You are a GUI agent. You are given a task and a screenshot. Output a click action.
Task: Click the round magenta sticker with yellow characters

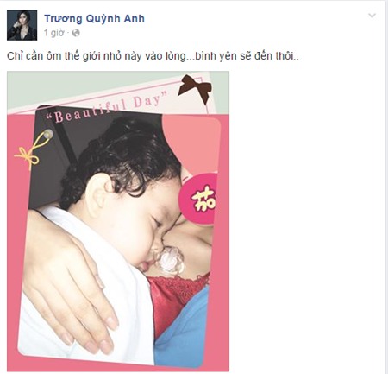pos(198,199)
